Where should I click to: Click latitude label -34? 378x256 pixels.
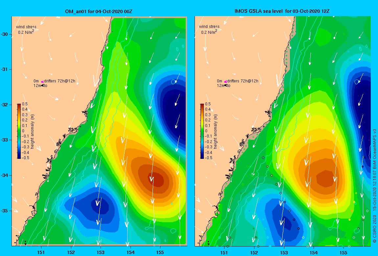click(4, 175)
